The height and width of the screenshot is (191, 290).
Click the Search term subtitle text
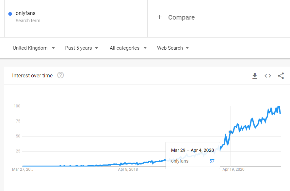(28, 21)
